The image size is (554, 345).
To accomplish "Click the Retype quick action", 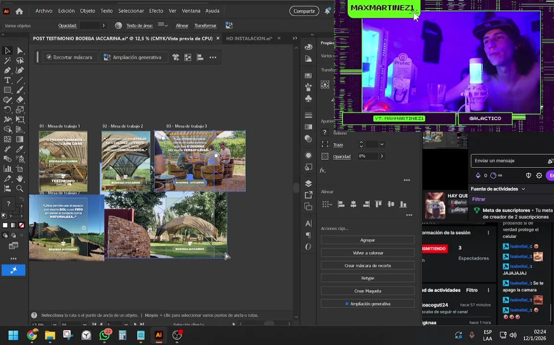I will 367,278.
